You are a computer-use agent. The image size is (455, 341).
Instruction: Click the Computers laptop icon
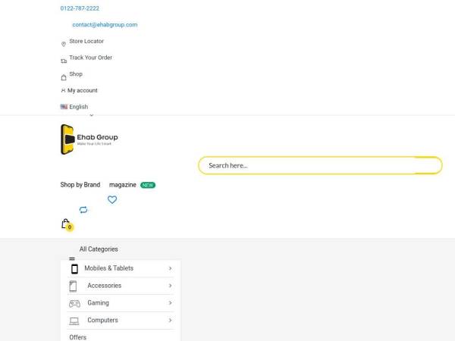[x=74, y=321]
